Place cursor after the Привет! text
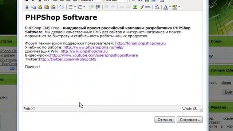 tap(40, 67)
